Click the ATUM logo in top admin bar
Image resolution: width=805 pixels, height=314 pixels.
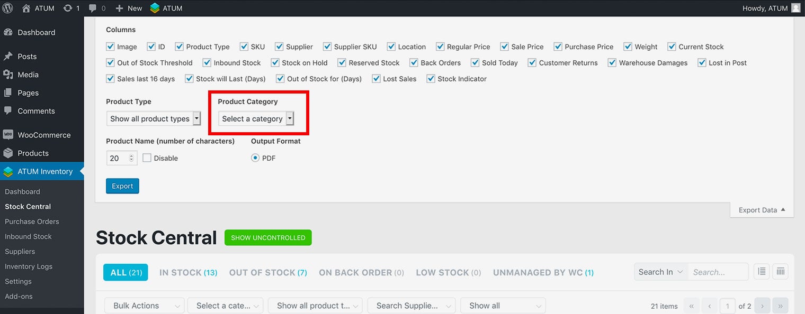click(155, 8)
